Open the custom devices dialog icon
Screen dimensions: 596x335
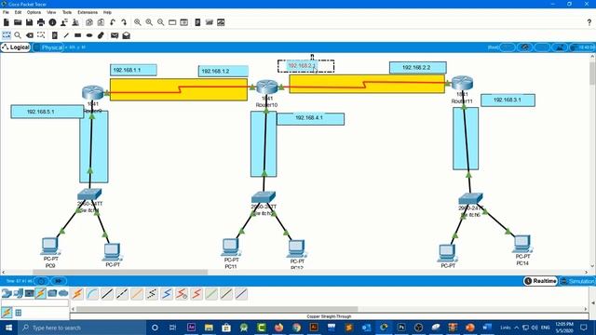(x=184, y=22)
